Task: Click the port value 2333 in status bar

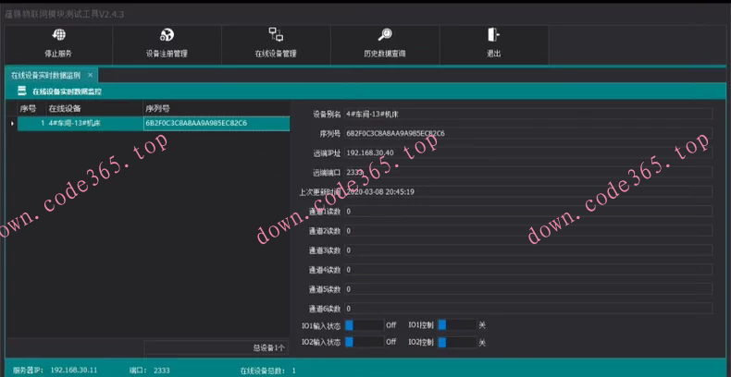Action: coord(162,371)
